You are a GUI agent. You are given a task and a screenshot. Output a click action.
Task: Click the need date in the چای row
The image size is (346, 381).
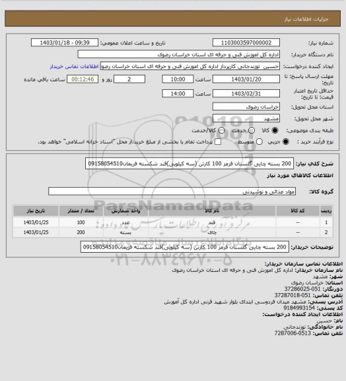[x=36, y=232]
